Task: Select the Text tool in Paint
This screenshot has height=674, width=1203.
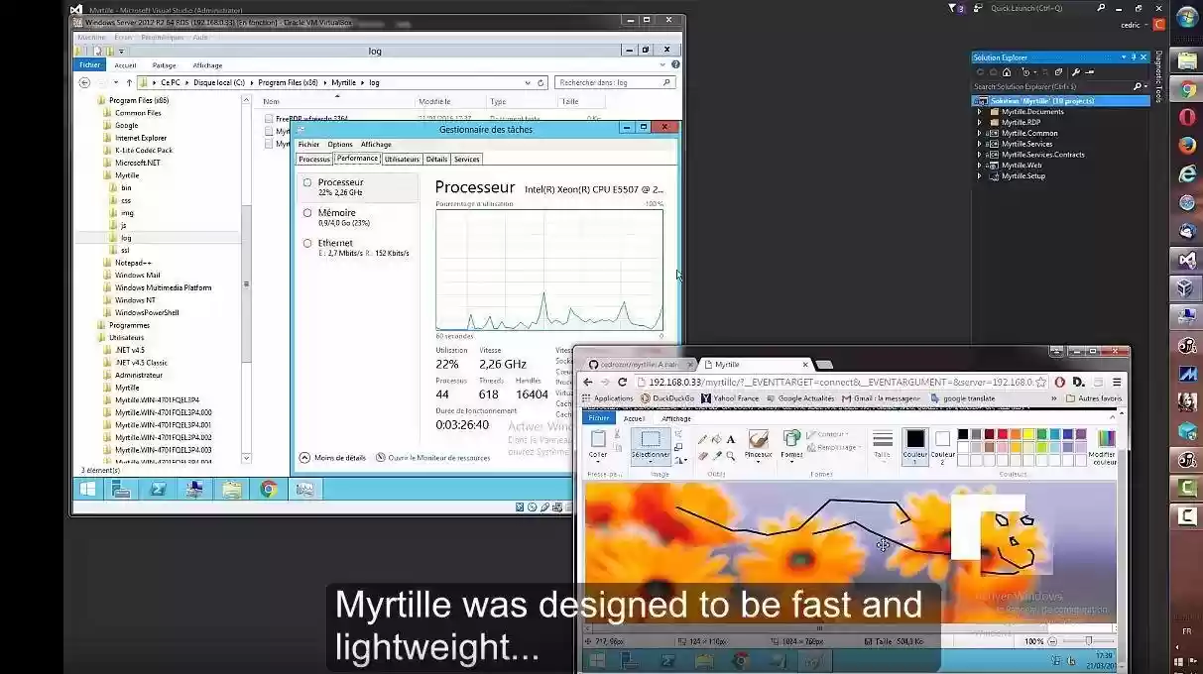Action: click(x=729, y=439)
